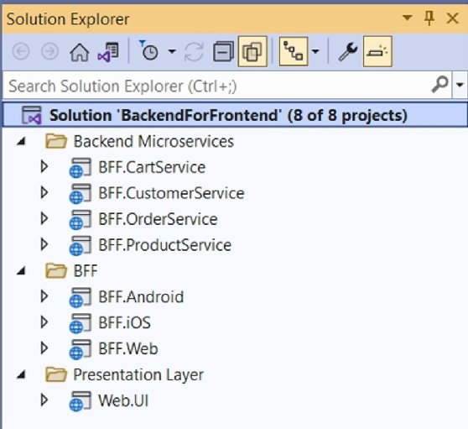Collapse the Backend Microservices folder
Image resolution: width=468 pixels, height=429 pixels.
pyautogui.click(x=21, y=141)
